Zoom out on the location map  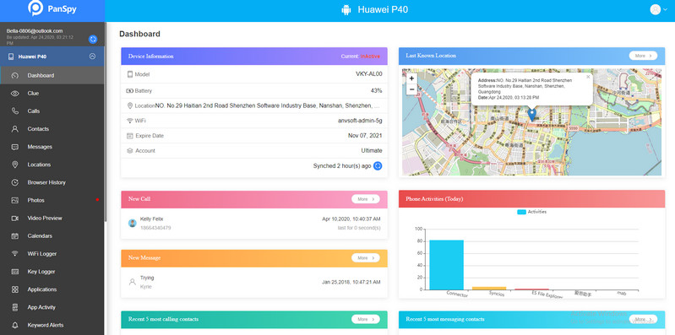tap(411, 89)
